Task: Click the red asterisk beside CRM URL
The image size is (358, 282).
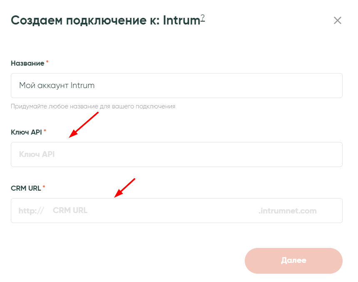Action: tap(44, 187)
